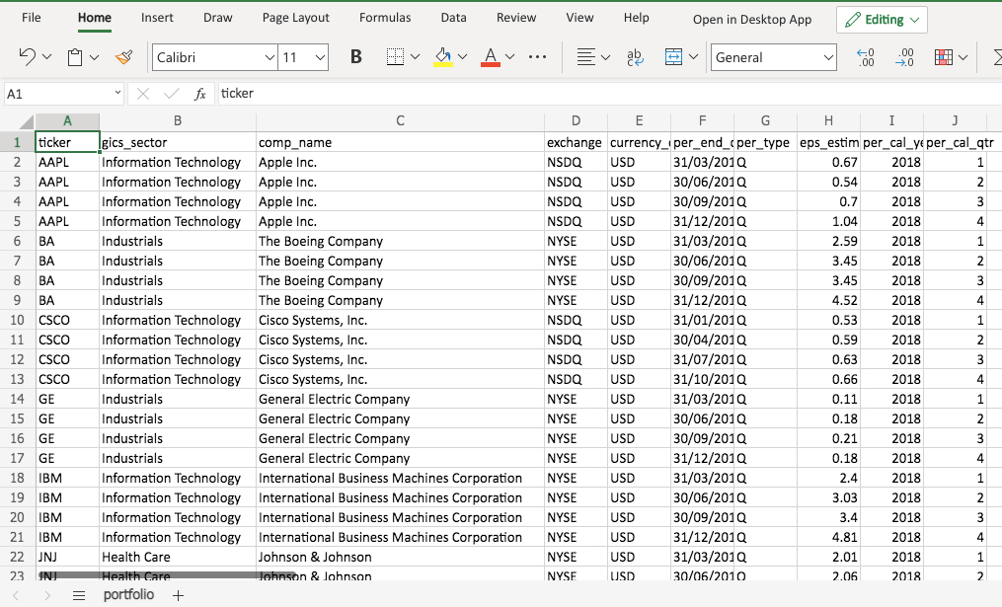Expand the text alignment options
The height and width of the screenshot is (607, 1002).
(605, 57)
